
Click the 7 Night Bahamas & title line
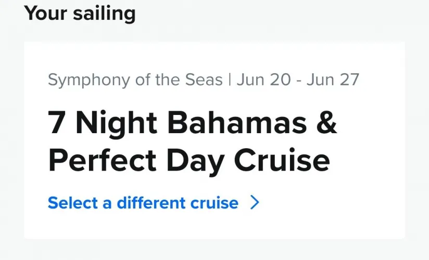tap(193, 123)
